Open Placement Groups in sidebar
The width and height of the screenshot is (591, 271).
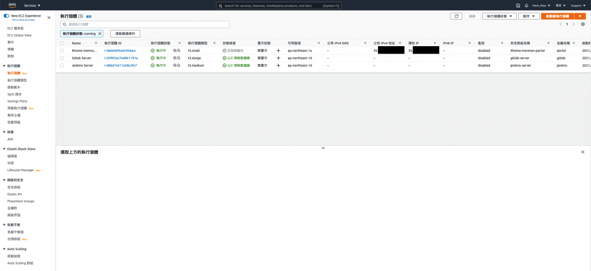[21, 201]
